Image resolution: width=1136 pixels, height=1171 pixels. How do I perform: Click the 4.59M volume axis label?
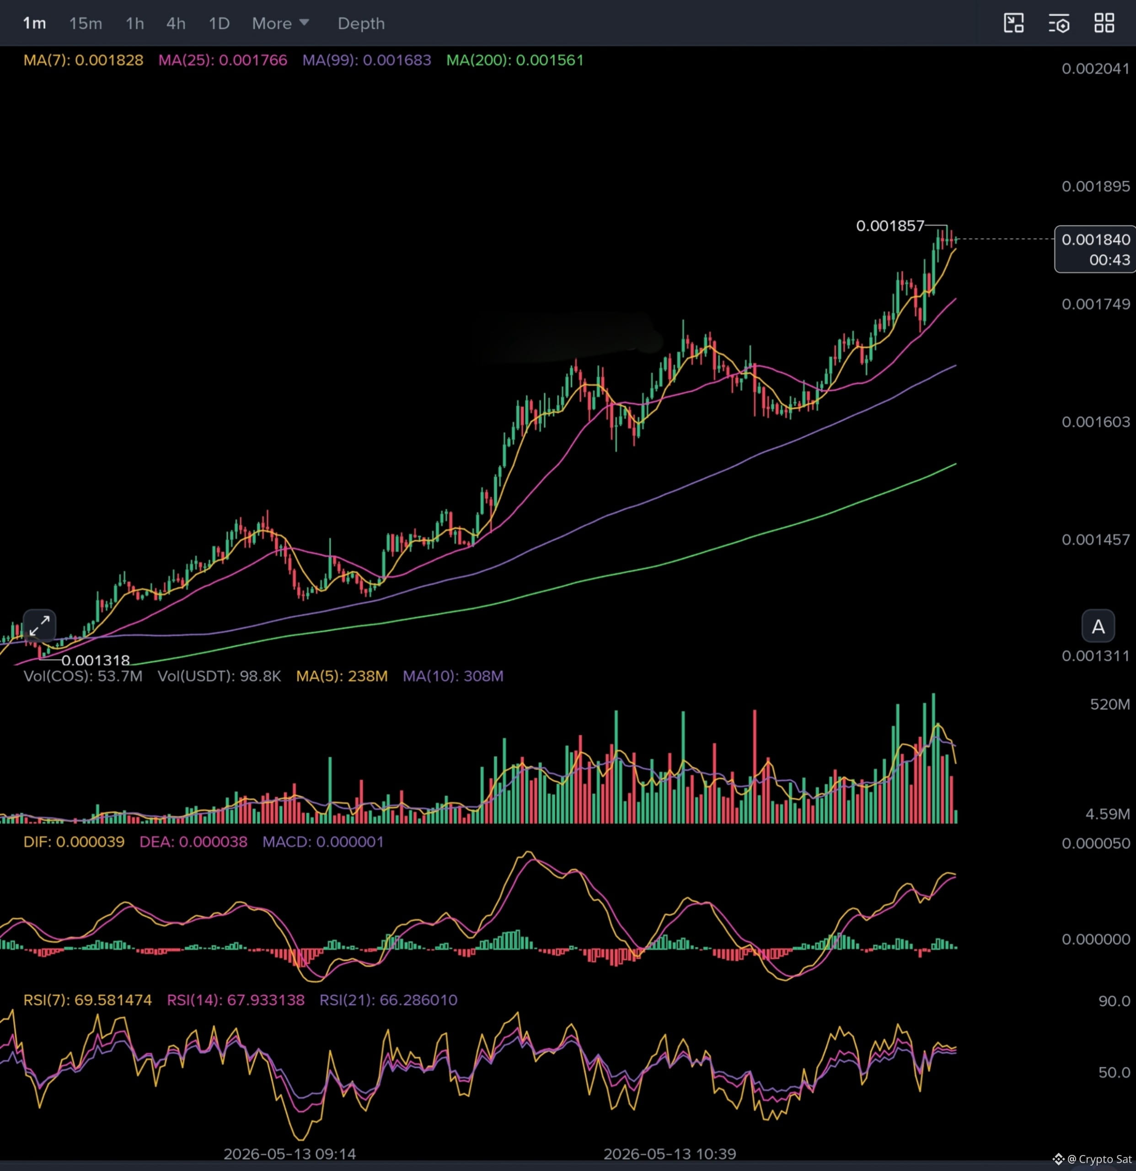coord(1107,814)
